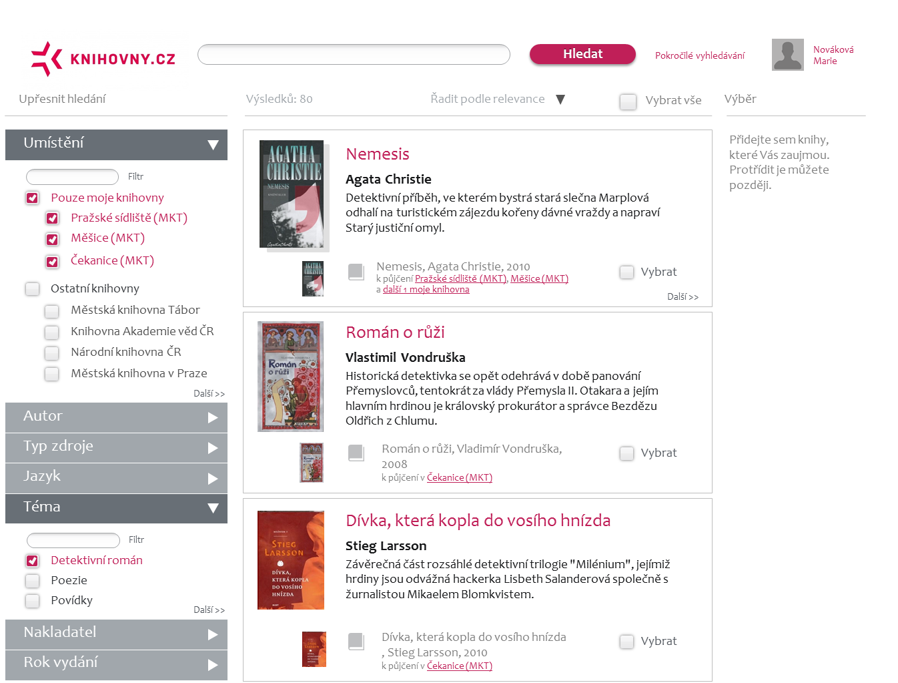Uncheck Pouze moje knihovny
The image size is (898, 683).
tap(32, 198)
